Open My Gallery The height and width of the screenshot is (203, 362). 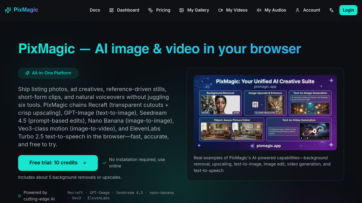coord(198,10)
